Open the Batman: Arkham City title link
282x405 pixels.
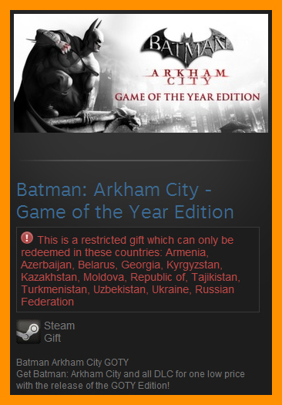[114, 190]
